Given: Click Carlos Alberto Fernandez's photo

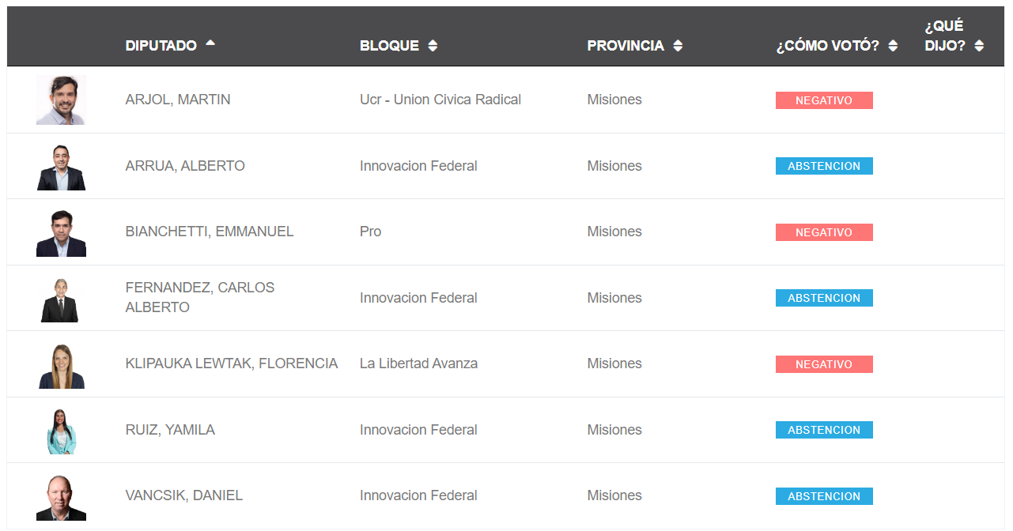Looking at the screenshot, I should point(61,299).
